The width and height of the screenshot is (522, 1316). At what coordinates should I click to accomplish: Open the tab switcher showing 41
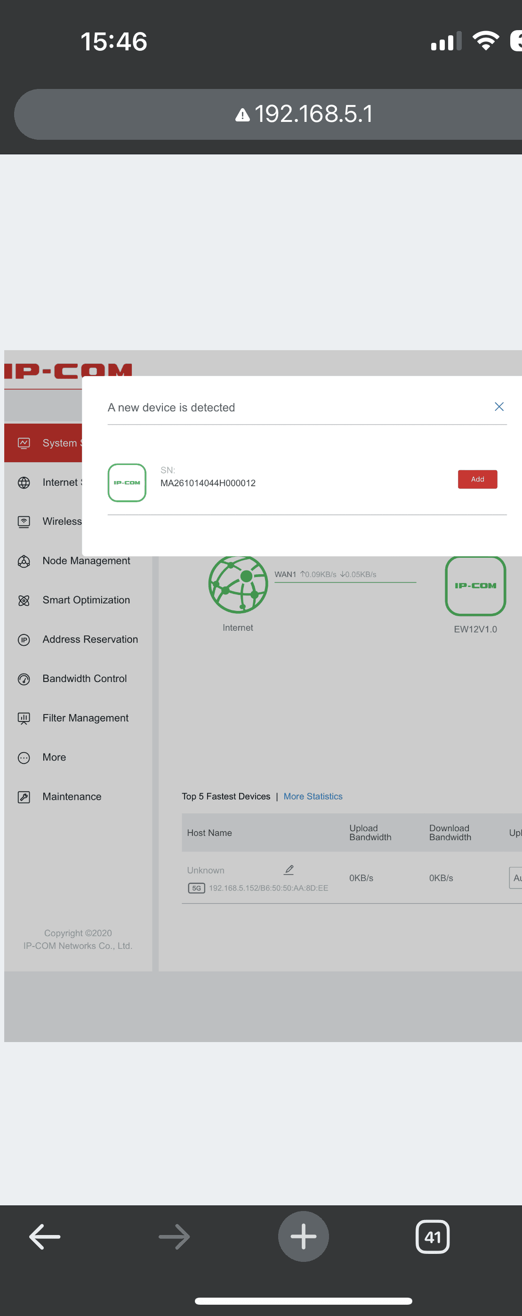tap(433, 1237)
